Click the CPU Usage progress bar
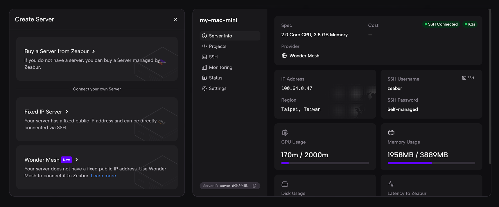499x207 pixels. click(325, 163)
